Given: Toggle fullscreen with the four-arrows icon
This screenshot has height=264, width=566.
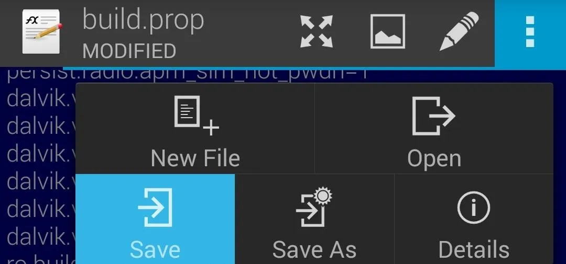Looking at the screenshot, I should click(317, 31).
